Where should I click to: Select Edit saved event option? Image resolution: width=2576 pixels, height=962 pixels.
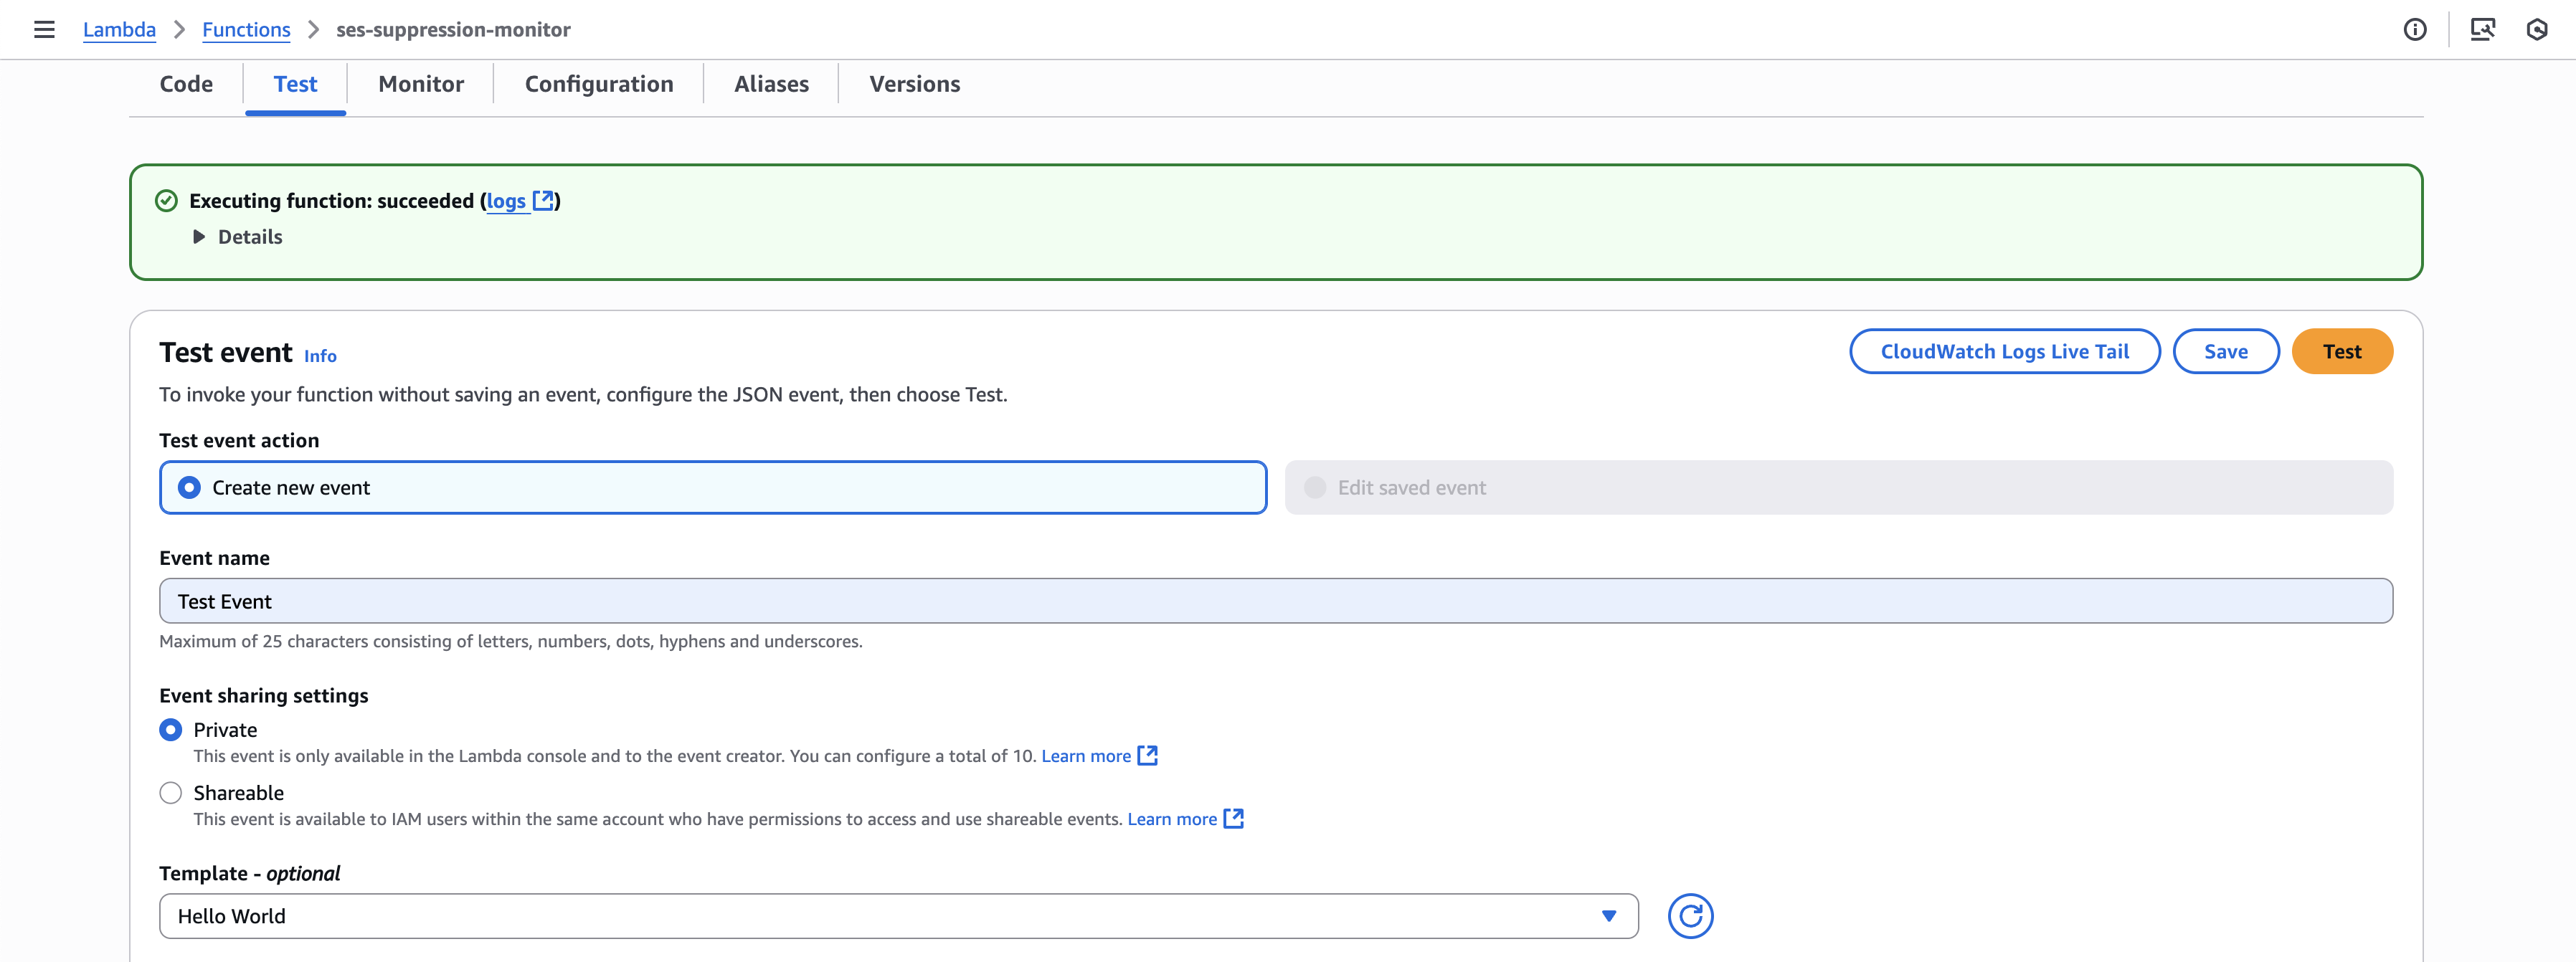click(x=1838, y=487)
